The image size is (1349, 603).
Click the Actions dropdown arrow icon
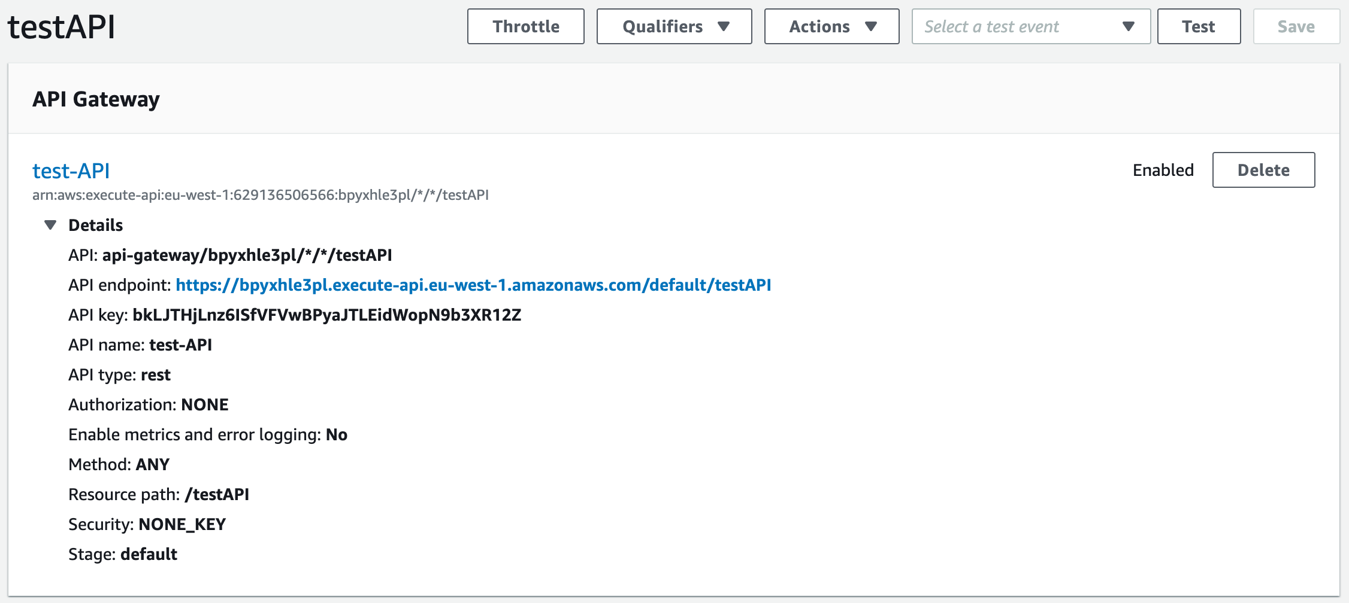[873, 26]
